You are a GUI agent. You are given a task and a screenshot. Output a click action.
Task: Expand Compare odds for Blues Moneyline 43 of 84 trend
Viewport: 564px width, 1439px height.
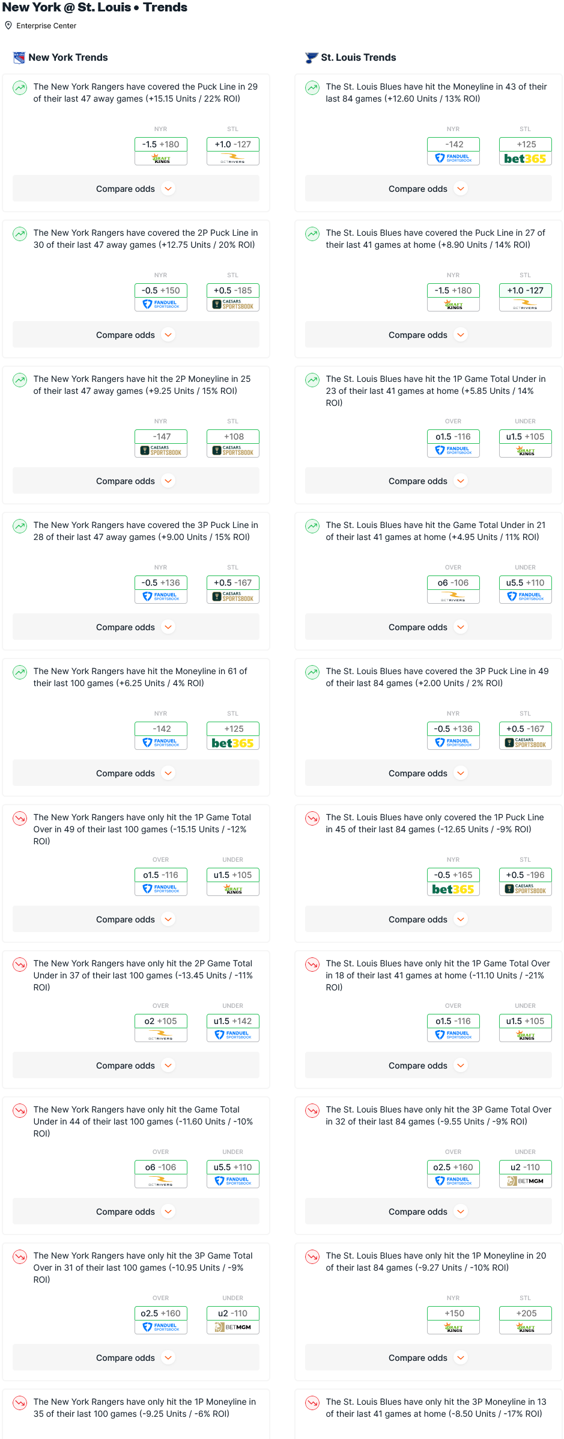click(x=428, y=189)
